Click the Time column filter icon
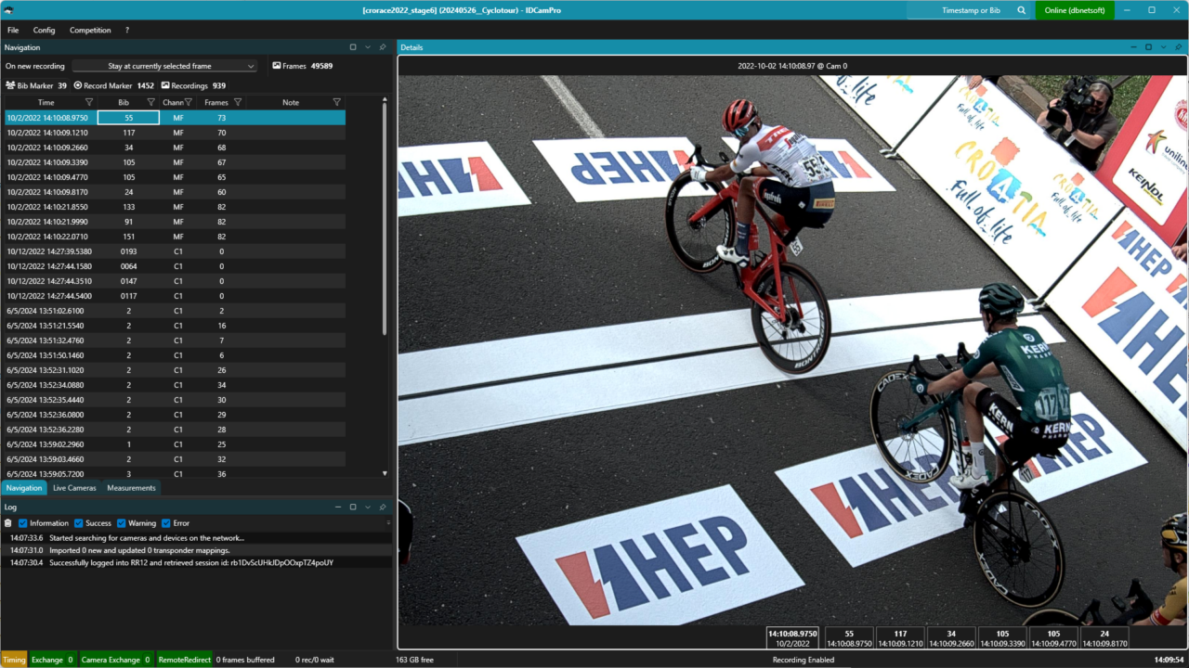 (89, 102)
